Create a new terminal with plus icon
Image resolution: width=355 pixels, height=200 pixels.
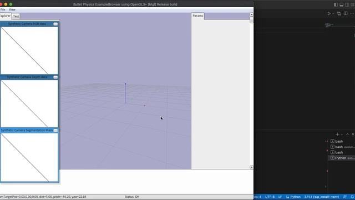tap(337, 134)
